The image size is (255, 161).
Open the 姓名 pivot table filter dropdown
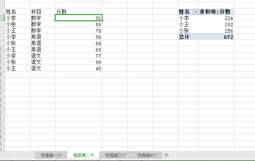(x=195, y=12)
